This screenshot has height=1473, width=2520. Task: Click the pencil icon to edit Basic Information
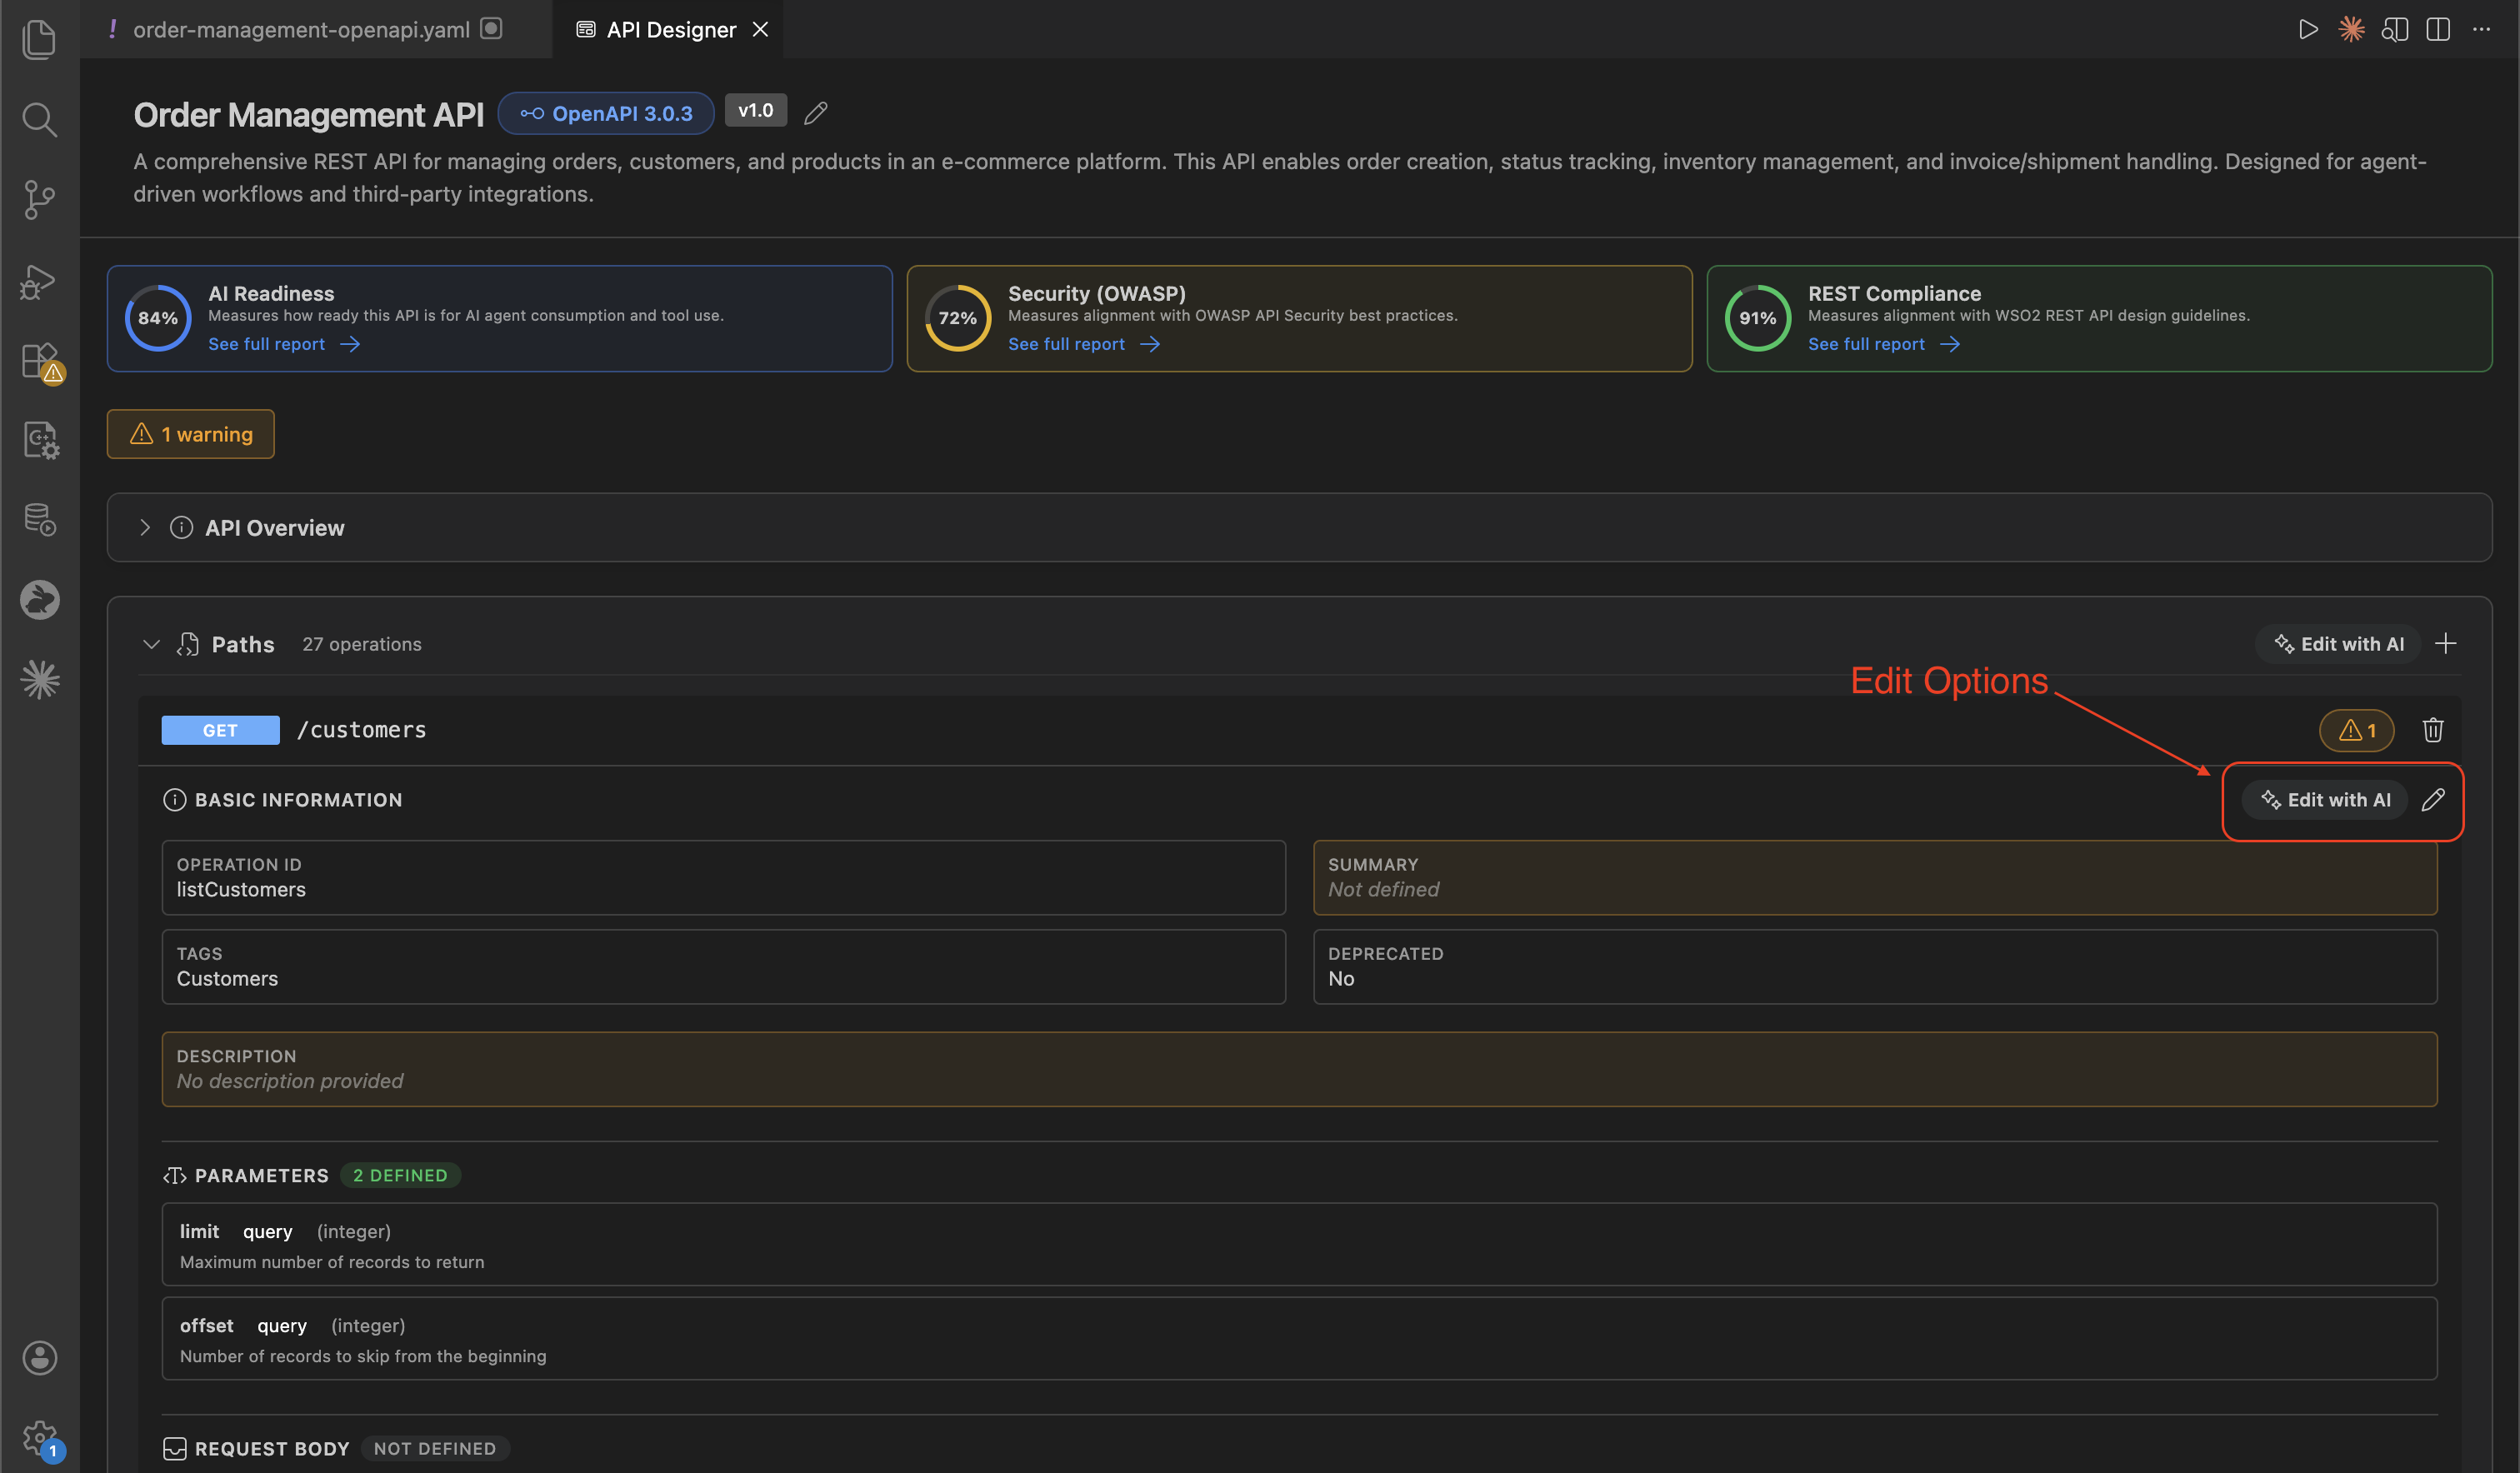2433,799
